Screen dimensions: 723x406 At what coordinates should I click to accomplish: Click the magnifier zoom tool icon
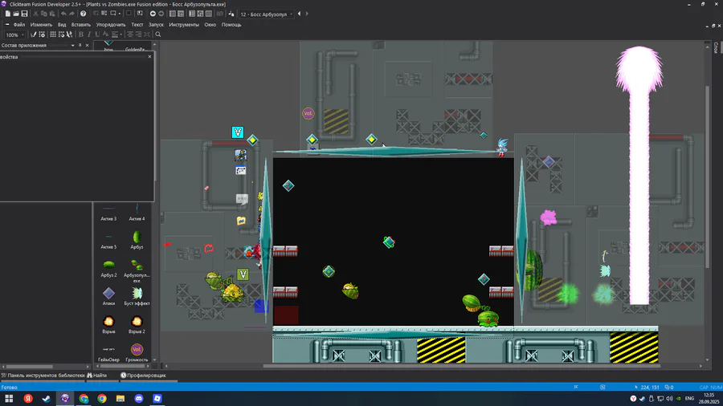[158, 35]
